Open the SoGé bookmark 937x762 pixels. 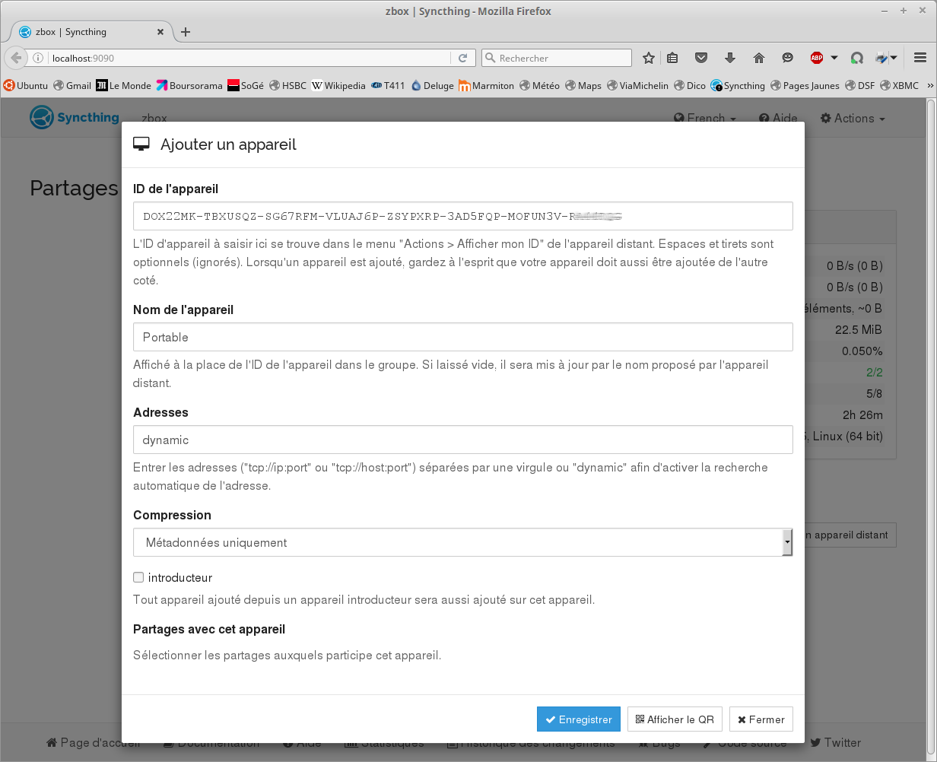[246, 86]
